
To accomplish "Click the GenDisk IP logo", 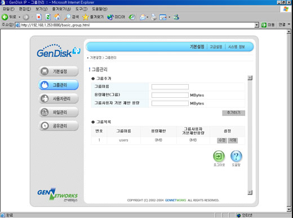I will tap(59, 51).
